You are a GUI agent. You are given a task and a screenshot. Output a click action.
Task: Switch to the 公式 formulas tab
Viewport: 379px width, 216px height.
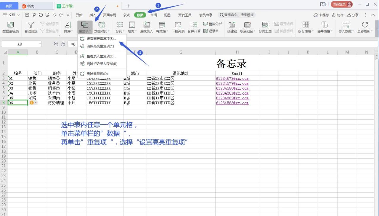[x=126, y=15]
